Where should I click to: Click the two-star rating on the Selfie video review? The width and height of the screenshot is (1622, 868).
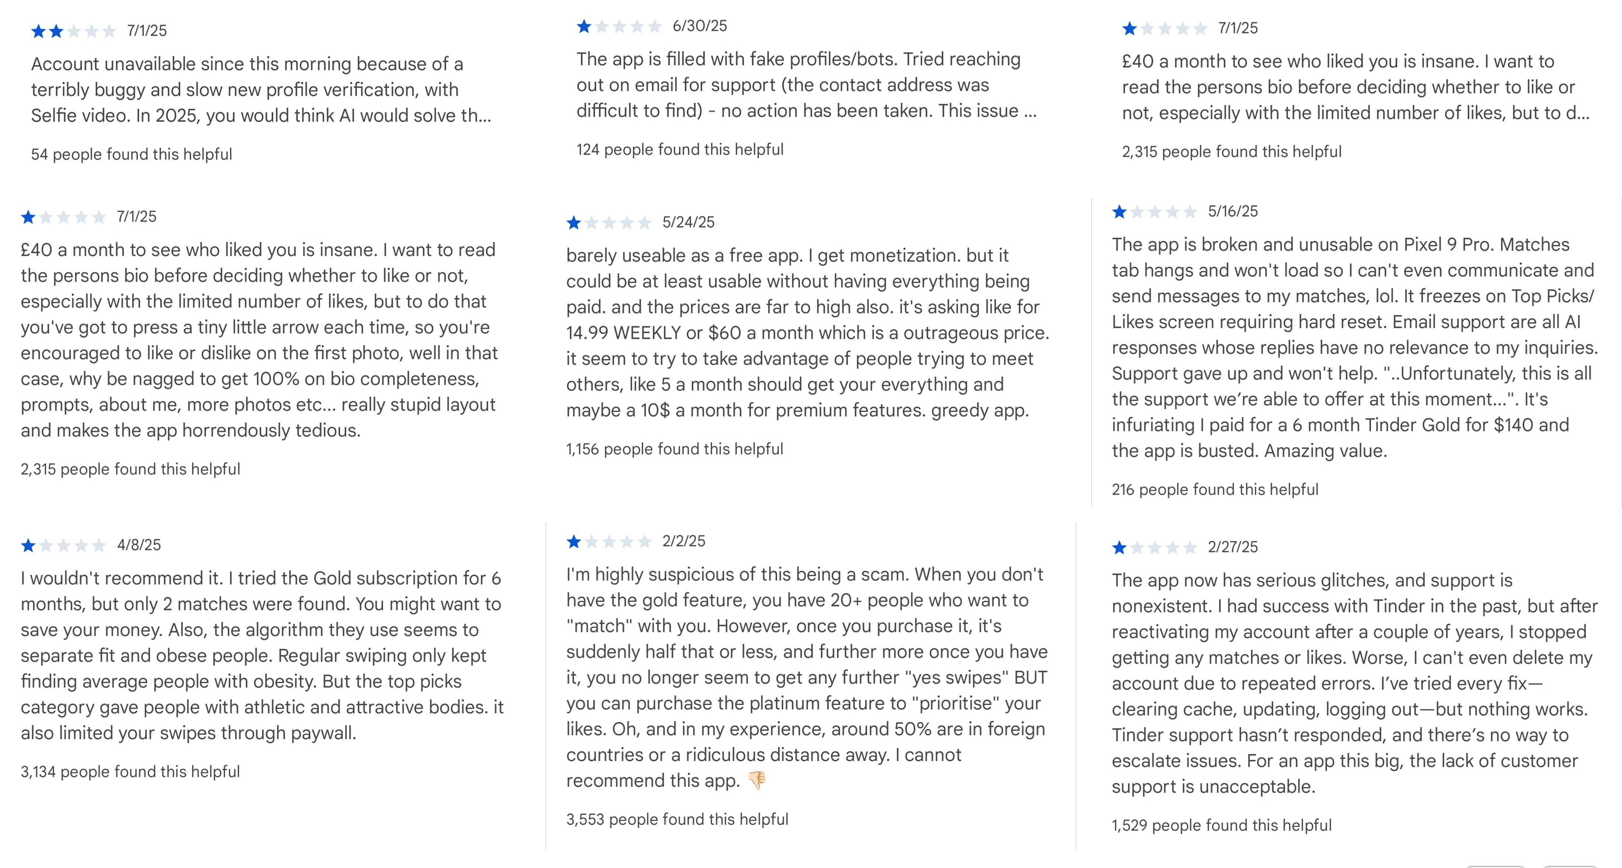(x=74, y=31)
